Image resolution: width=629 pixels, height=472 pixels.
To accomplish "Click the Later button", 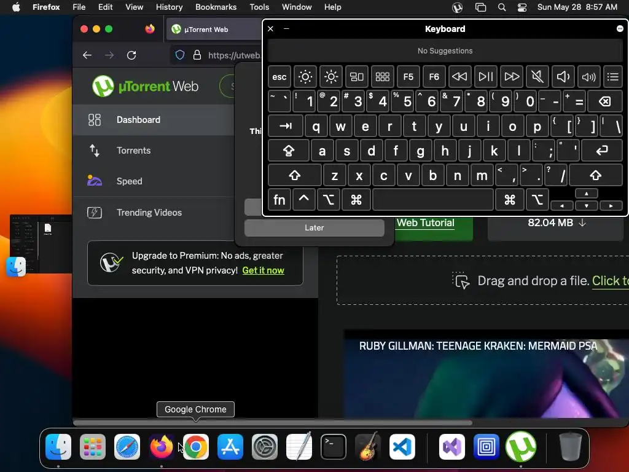I will (x=314, y=227).
